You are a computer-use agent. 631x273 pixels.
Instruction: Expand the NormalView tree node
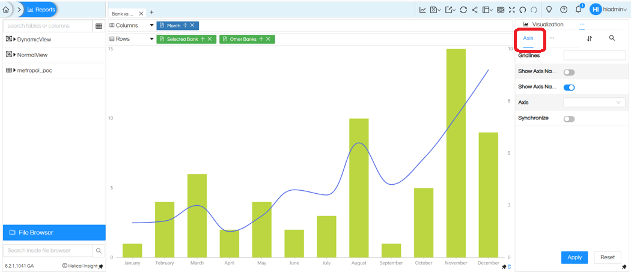click(14, 55)
